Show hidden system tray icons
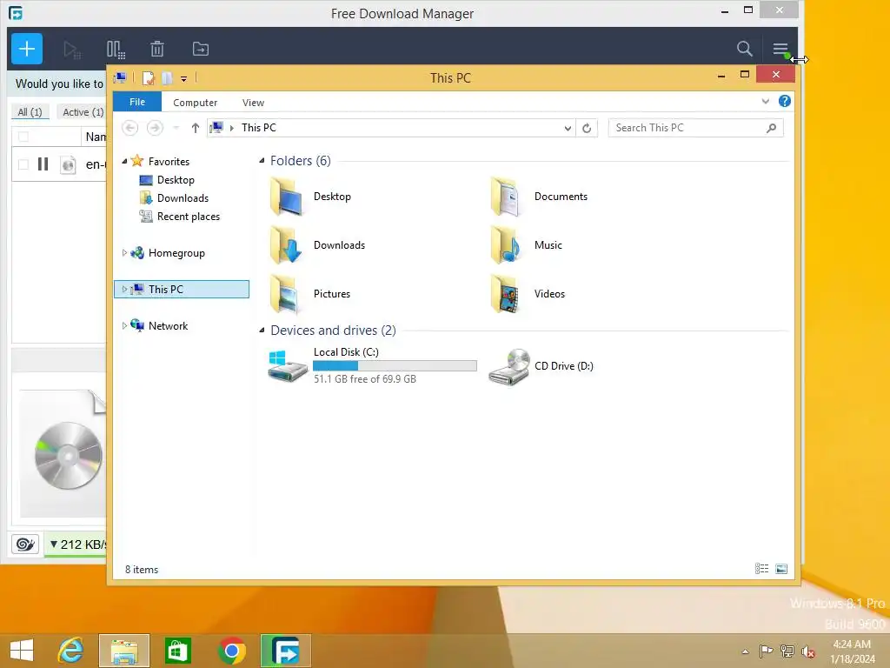This screenshot has width=890, height=668. point(745,651)
